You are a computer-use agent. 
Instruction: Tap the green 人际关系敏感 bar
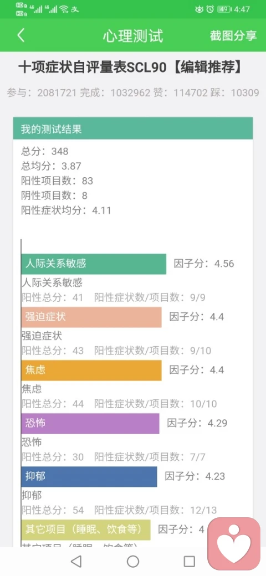tap(94, 264)
